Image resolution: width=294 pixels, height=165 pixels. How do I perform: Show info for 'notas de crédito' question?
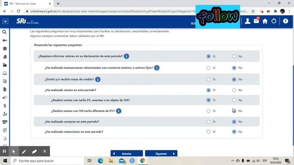coord(98,79)
